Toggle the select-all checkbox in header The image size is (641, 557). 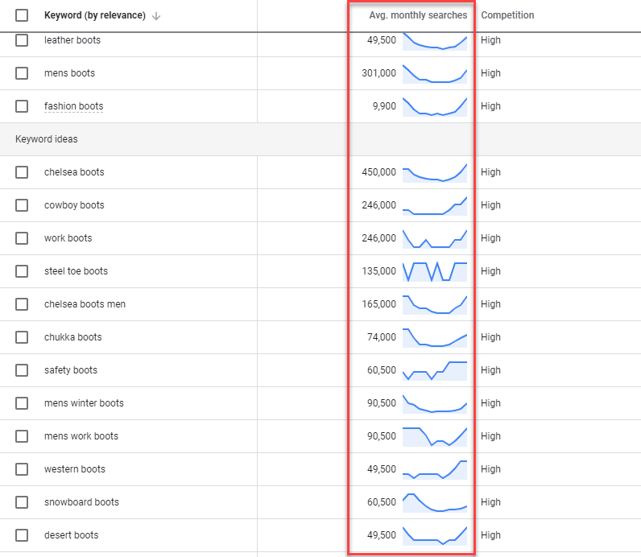(x=22, y=15)
